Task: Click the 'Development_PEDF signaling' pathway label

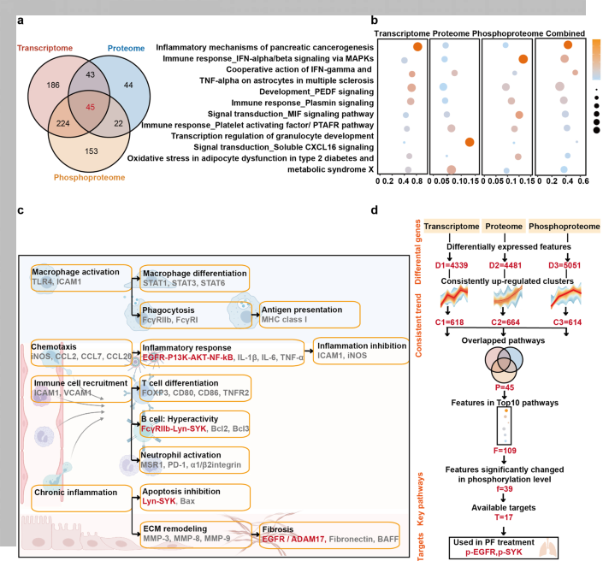Action: (x=316, y=92)
